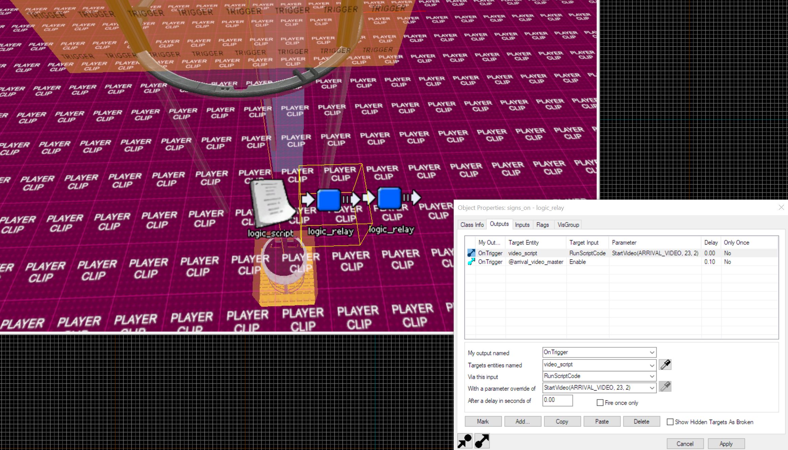Viewport: 788px width, 450px height.
Task: Click the output icon on video_script row
Action: [x=471, y=253]
